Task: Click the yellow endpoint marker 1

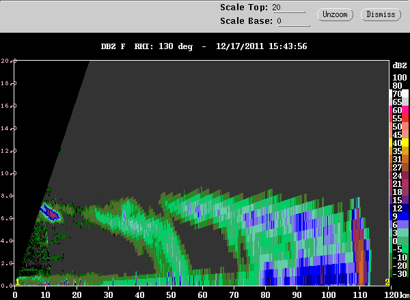Action: [x=18, y=282]
